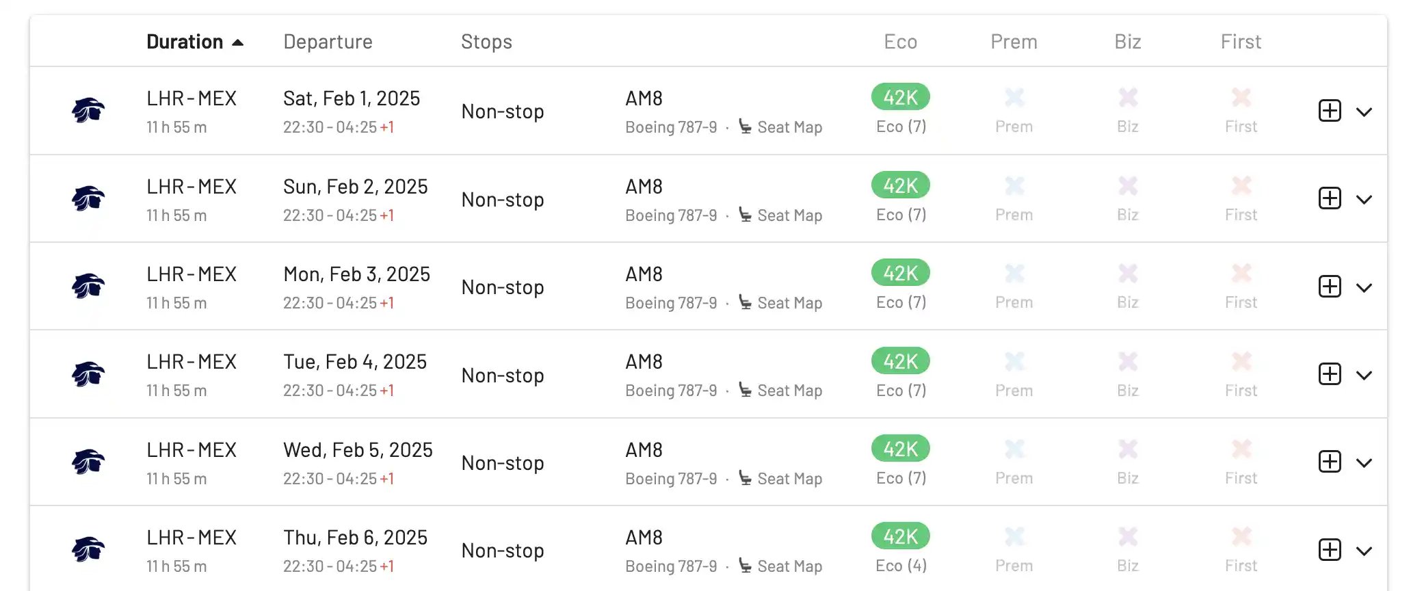Select the 42K Eco fare on Feb 4
The height and width of the screenshot is (591, 1424).
tap(900, 360)
